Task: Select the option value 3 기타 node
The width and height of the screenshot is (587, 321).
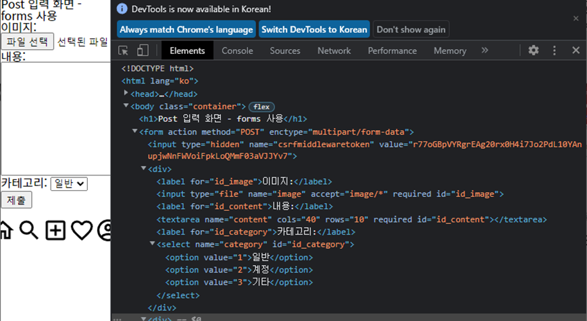Action: 239,282
